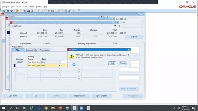
Task: Tick the checkbox in last adjustment row
Action: (x=79, y=79)
